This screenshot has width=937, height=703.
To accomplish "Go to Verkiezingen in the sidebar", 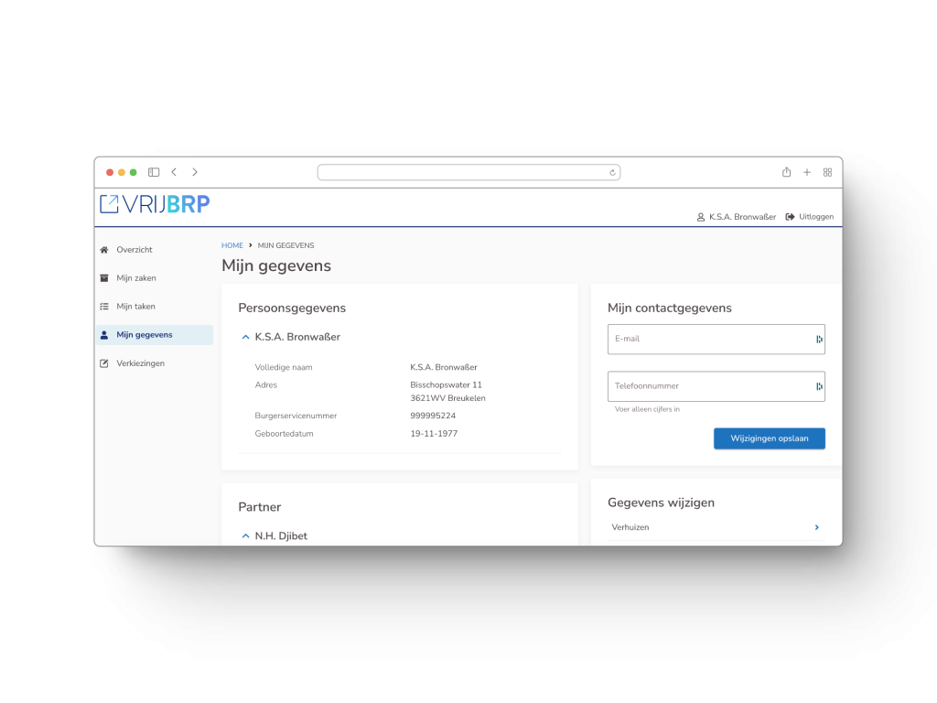I will click(140, 363).
